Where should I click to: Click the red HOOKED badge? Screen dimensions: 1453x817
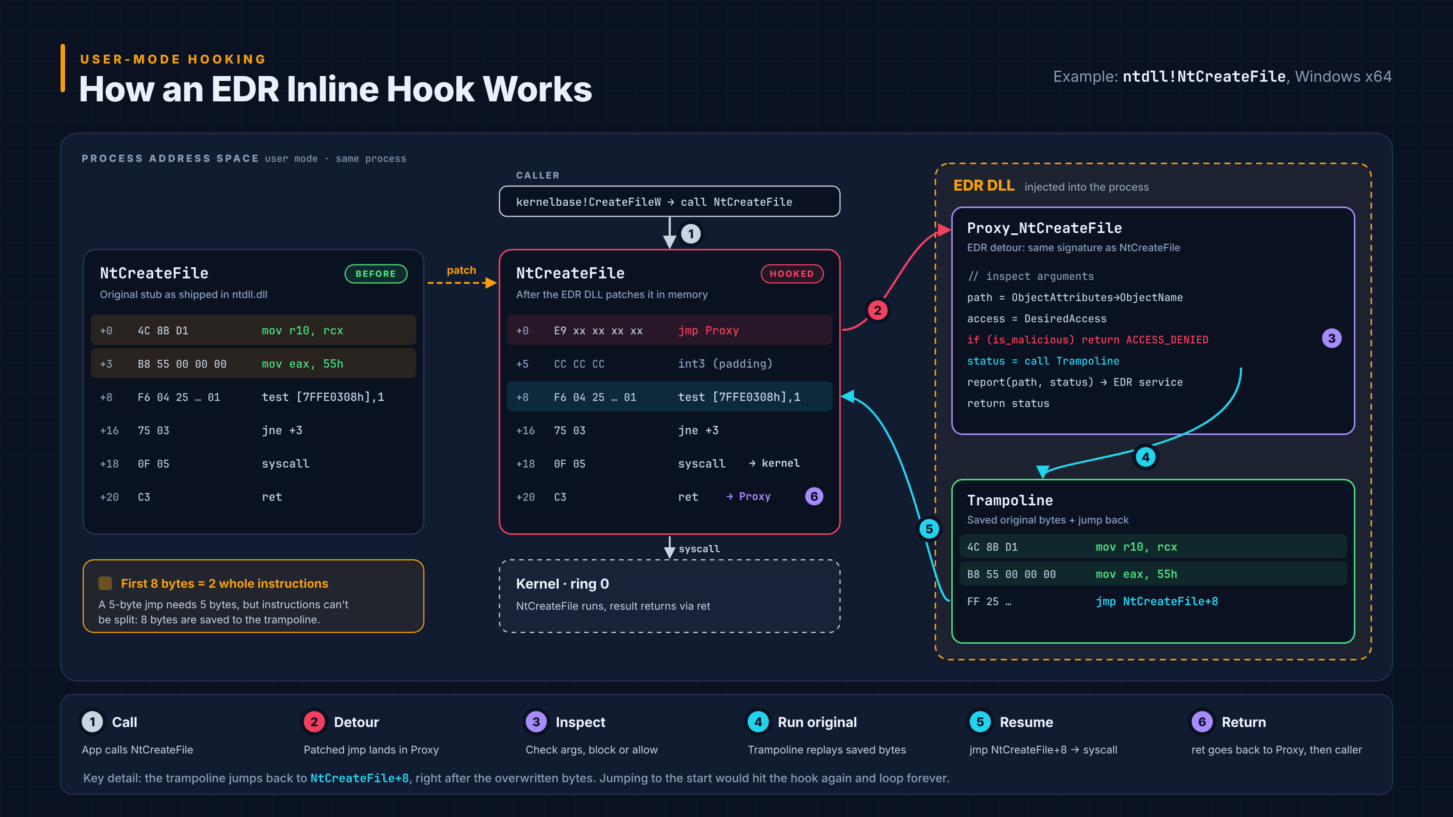click(x=792, y=273)
